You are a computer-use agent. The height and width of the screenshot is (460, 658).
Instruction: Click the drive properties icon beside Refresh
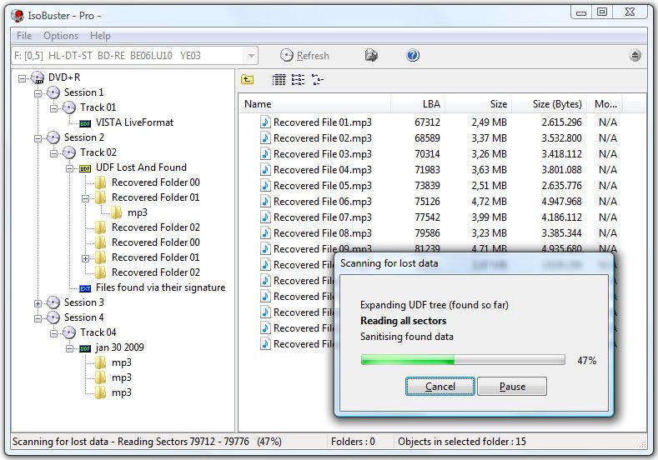(x=371, y=56)
